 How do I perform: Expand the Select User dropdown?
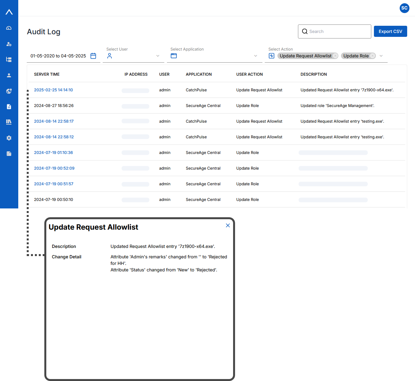[158, 56]
